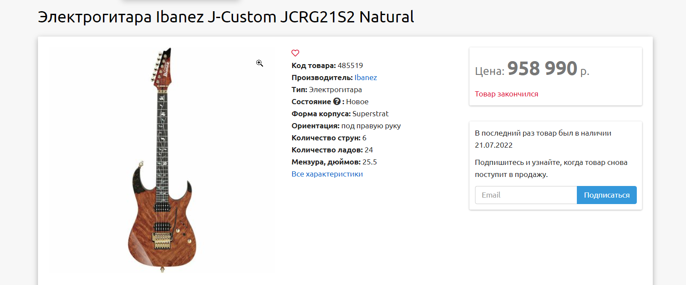Click the Форма корпуса Superstrat value
Screen dimensions: 686x285
coord(370,114)
